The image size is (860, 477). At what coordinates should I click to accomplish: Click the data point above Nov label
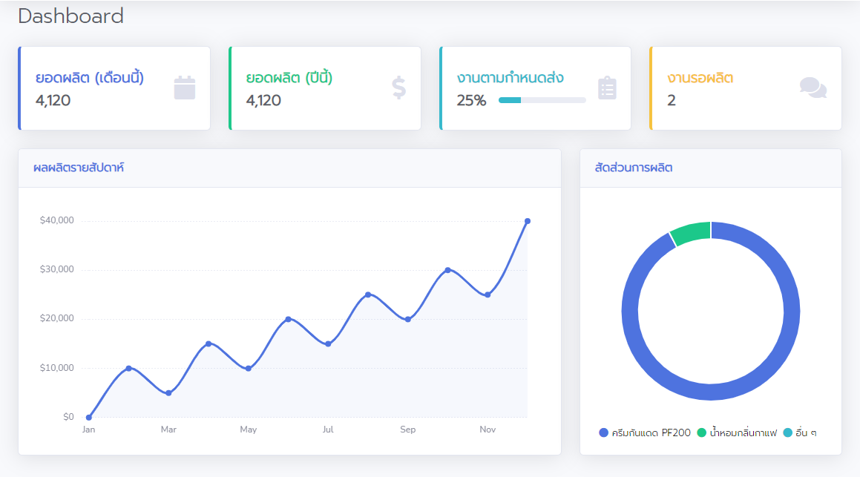point(488,295)
